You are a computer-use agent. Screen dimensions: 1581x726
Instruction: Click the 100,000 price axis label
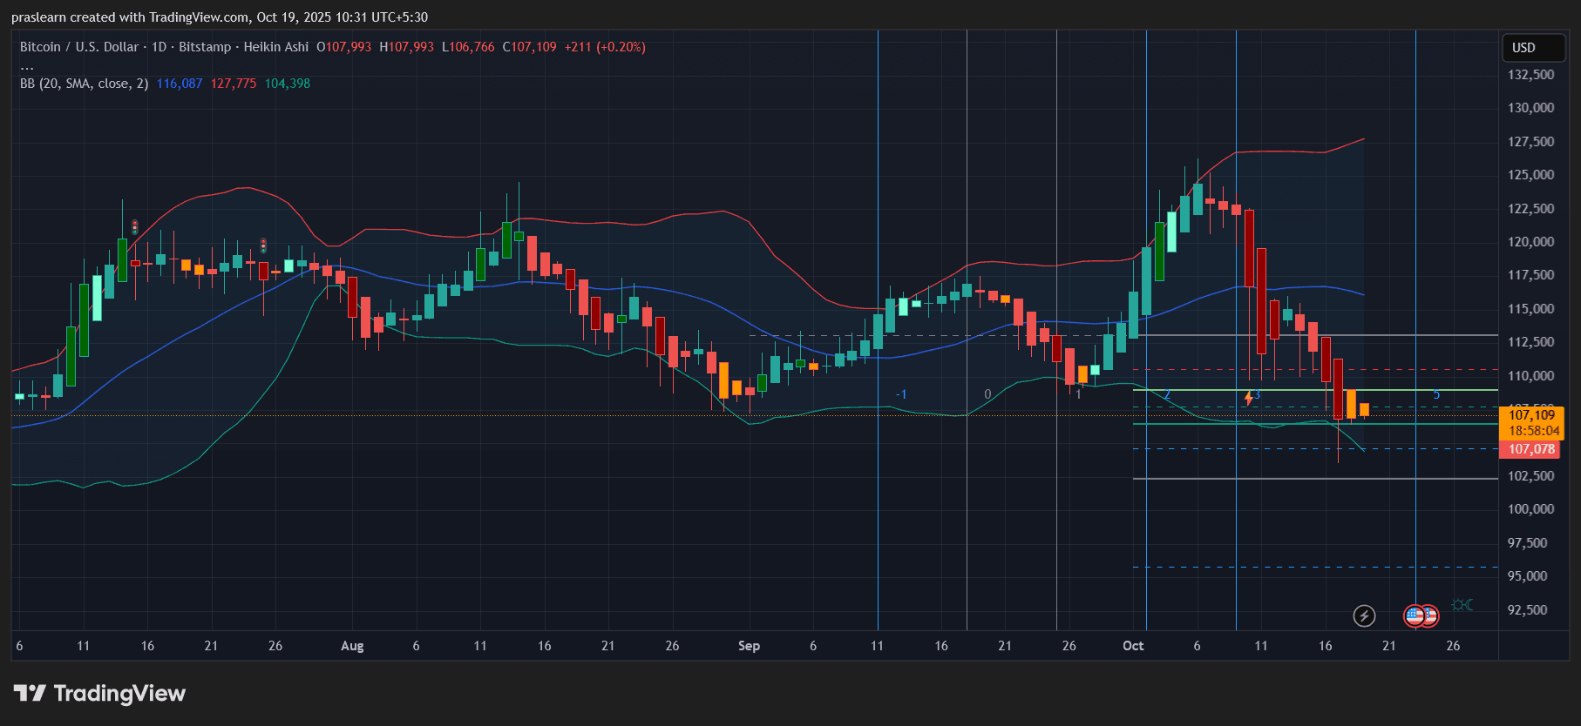coord(1530,509)
